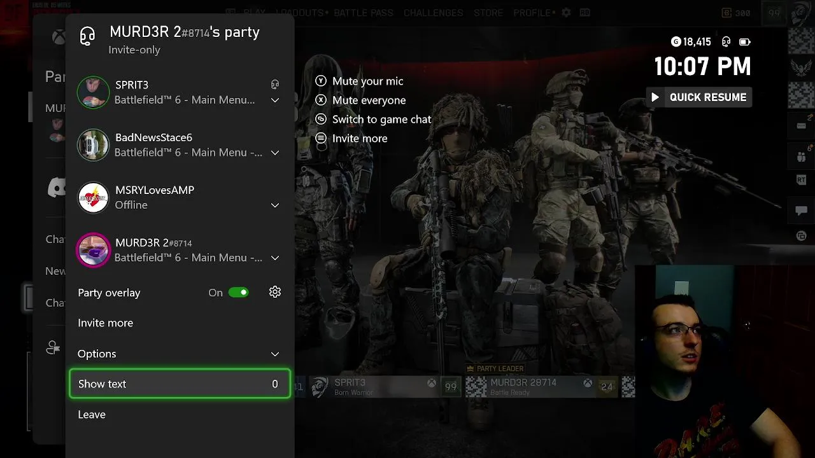Click the controller battery icon
815x458 pixels.
tap(745, 42)
